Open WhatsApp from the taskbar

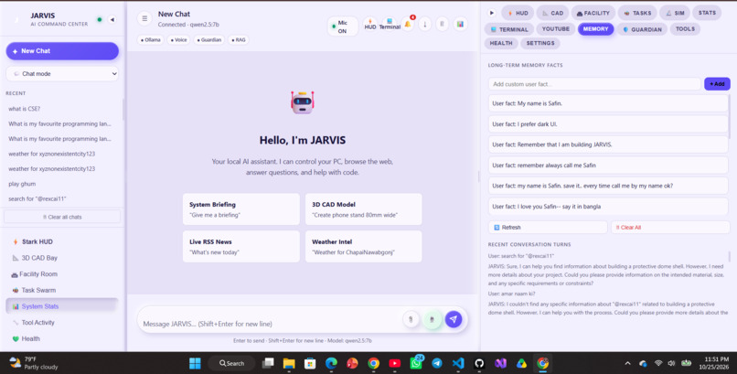pos(415,363)
